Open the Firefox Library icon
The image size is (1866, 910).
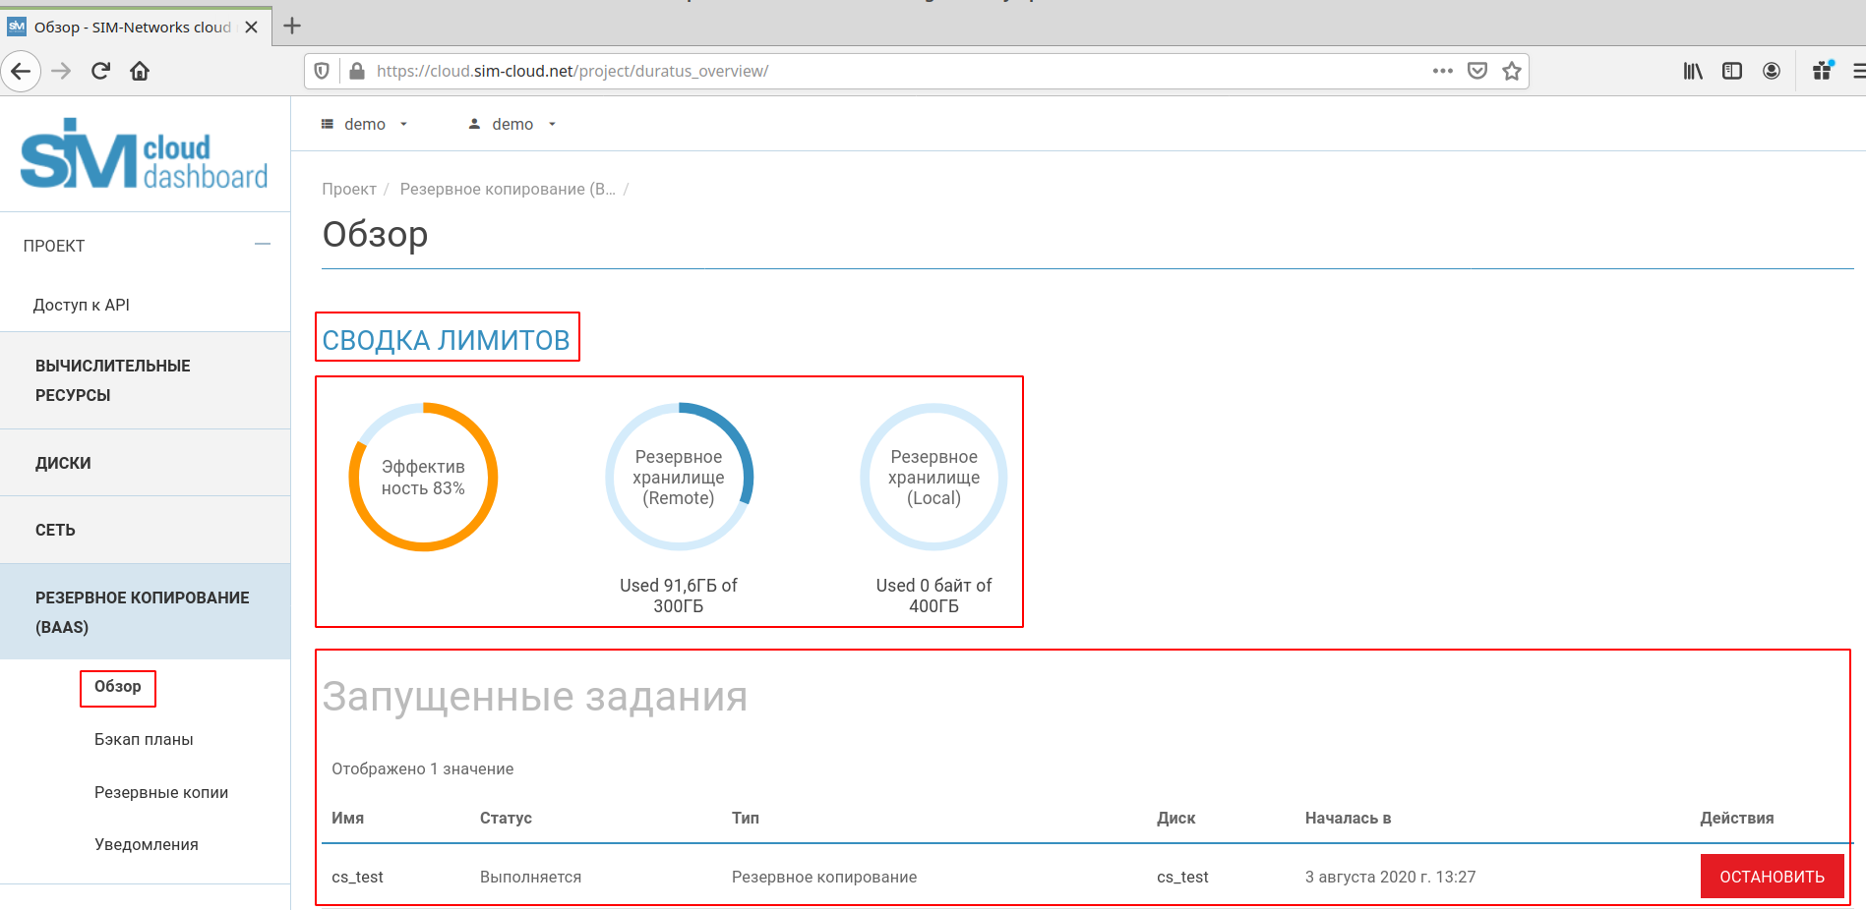[1692, 71]
